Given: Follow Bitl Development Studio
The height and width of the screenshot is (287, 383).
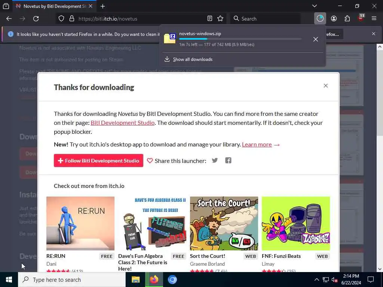Looking at the screenshot, I should [98, 161].
